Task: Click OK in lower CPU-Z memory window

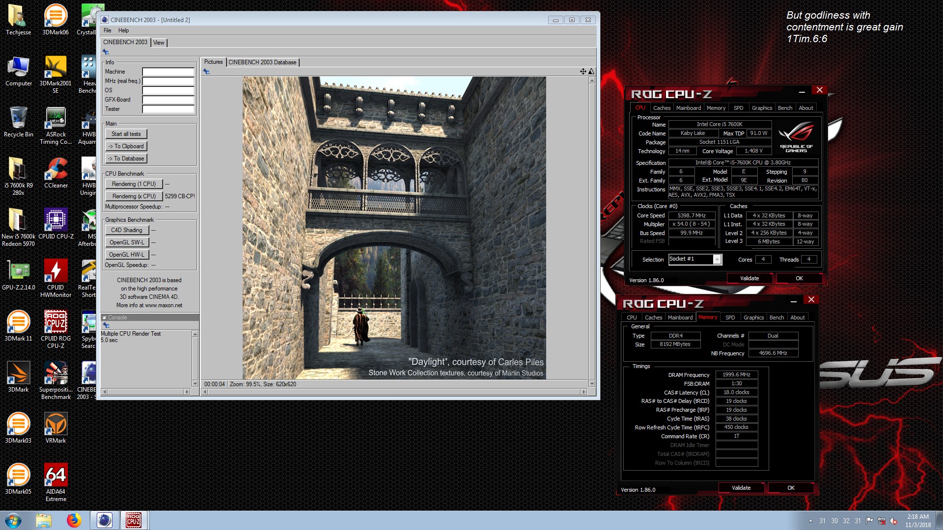Action: pos(791,488)
